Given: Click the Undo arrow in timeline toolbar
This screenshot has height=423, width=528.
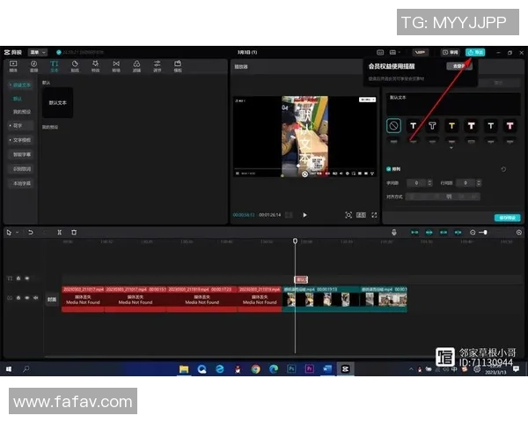Looking at the screenshot, I should coord(31,233).
